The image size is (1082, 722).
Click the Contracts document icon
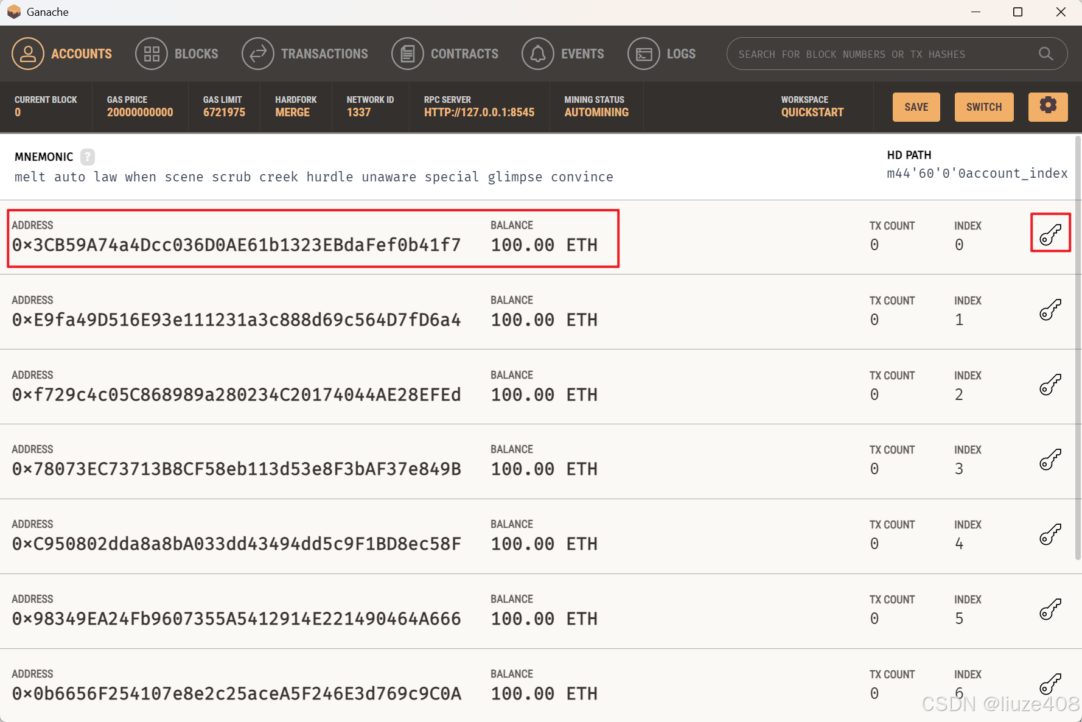(408, 54)
